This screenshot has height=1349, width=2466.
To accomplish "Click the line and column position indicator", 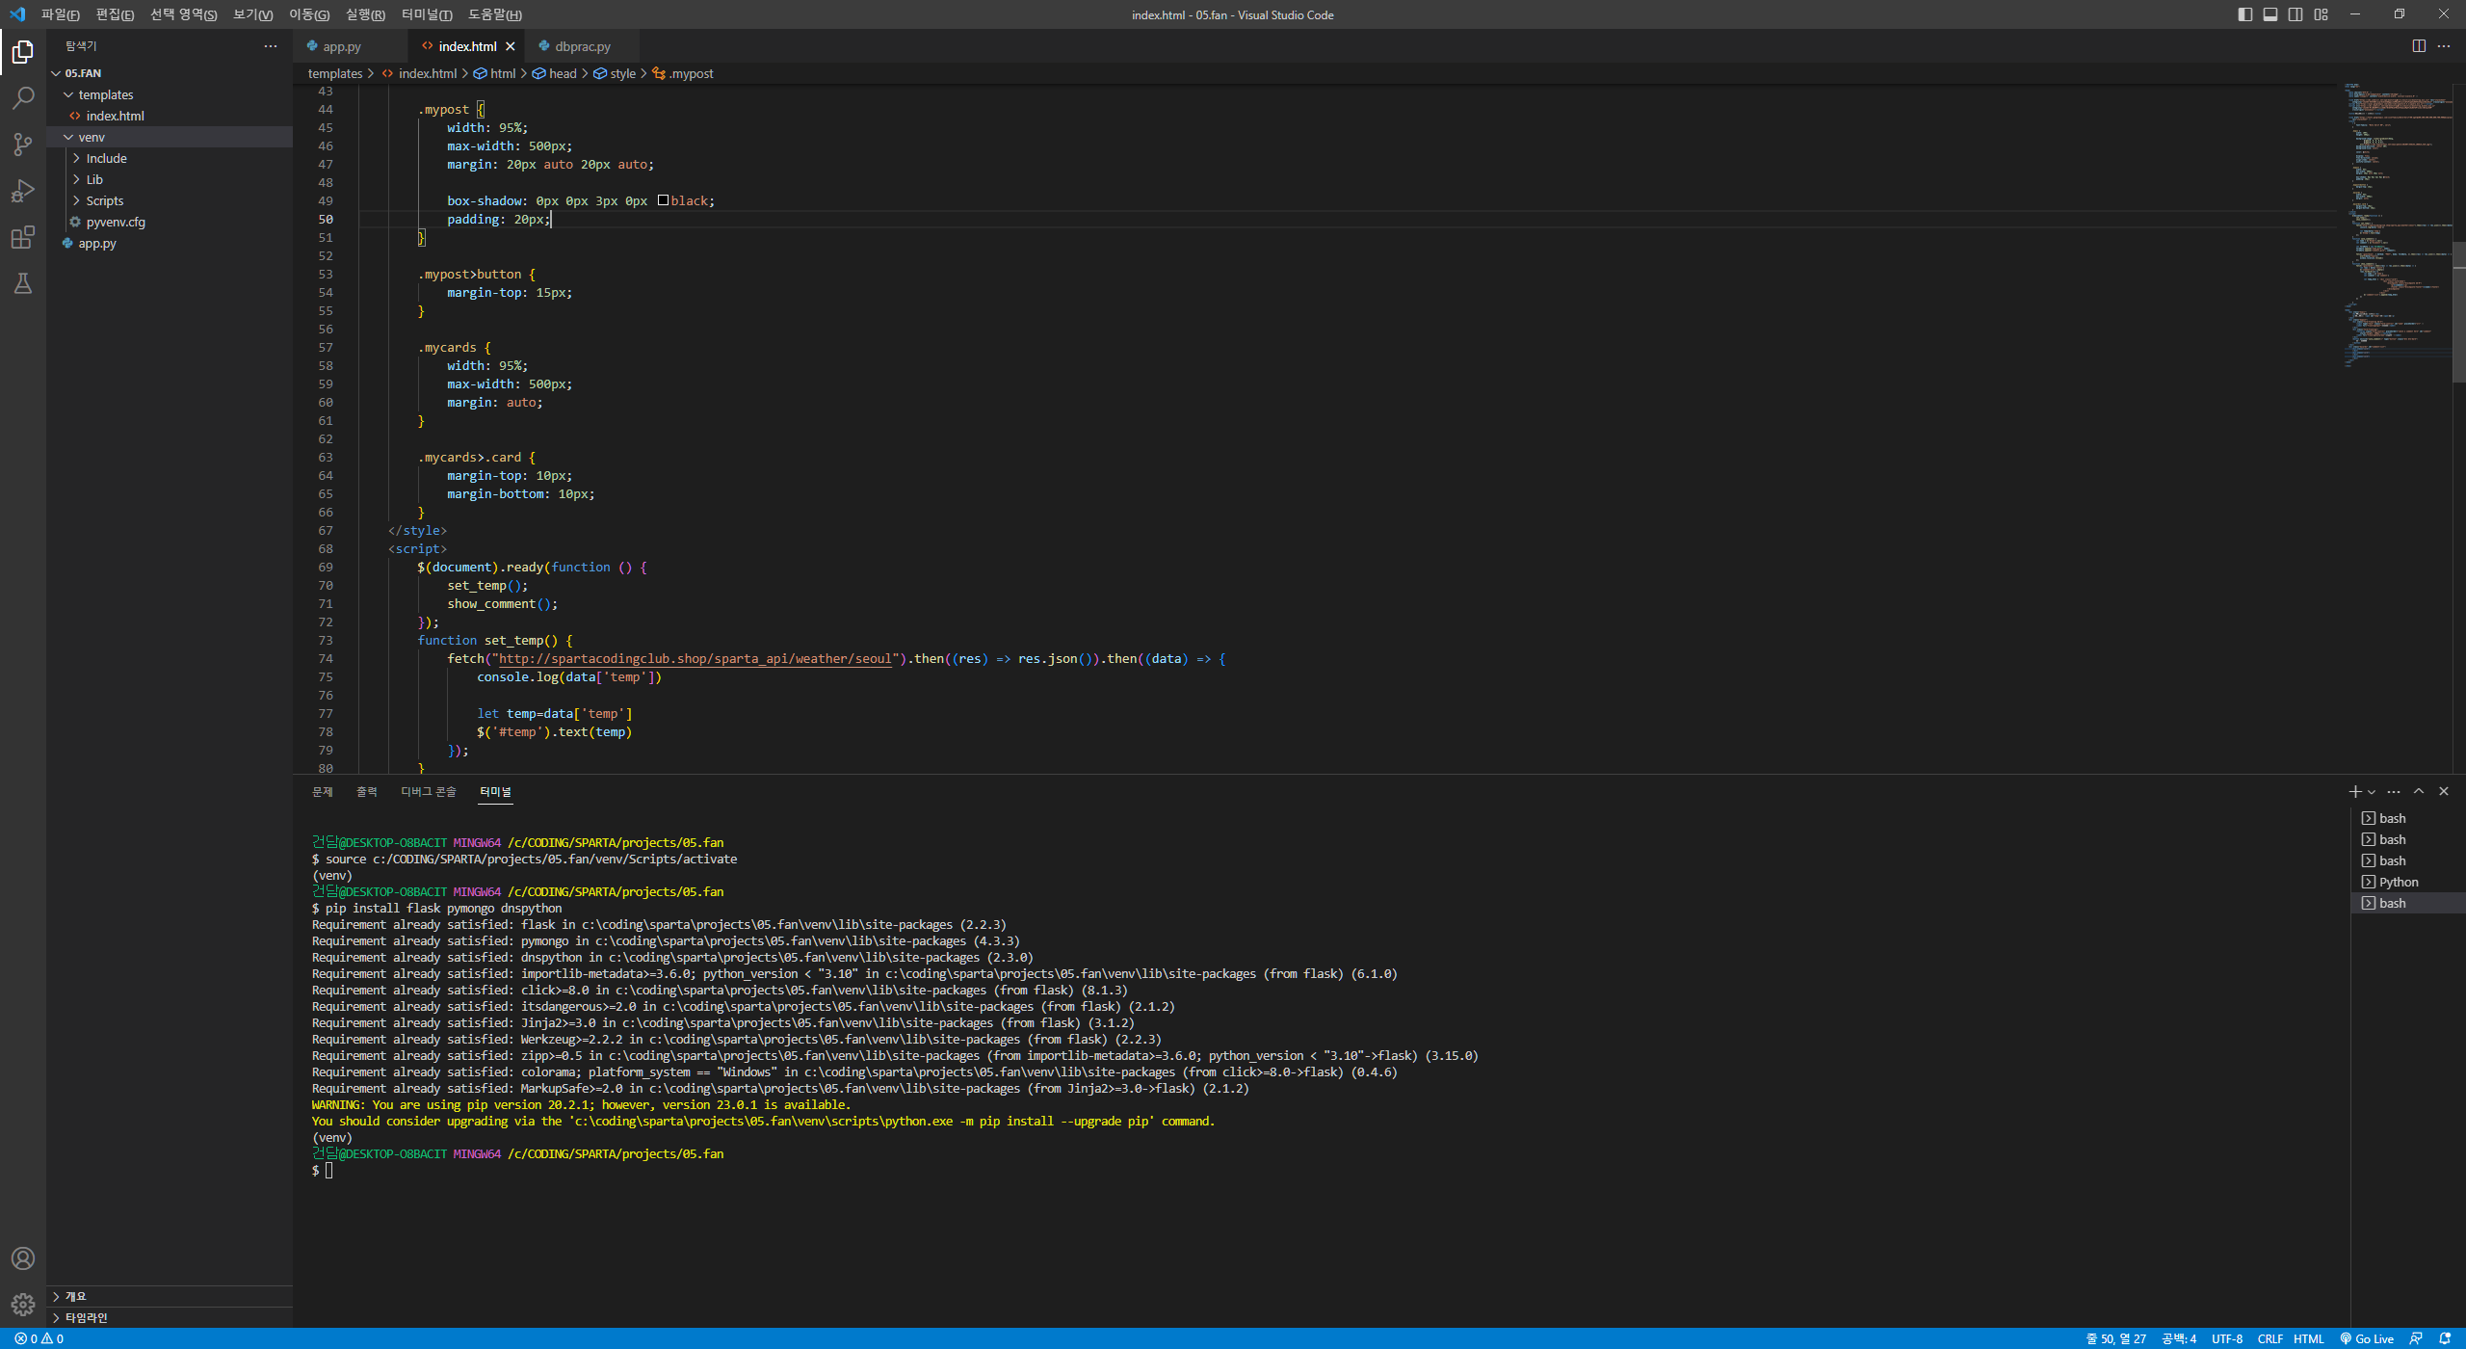I will point(2116,1338).
